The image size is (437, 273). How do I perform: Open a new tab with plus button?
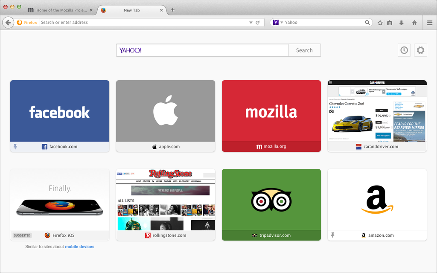pyautogui.click(x=172, y=10)
